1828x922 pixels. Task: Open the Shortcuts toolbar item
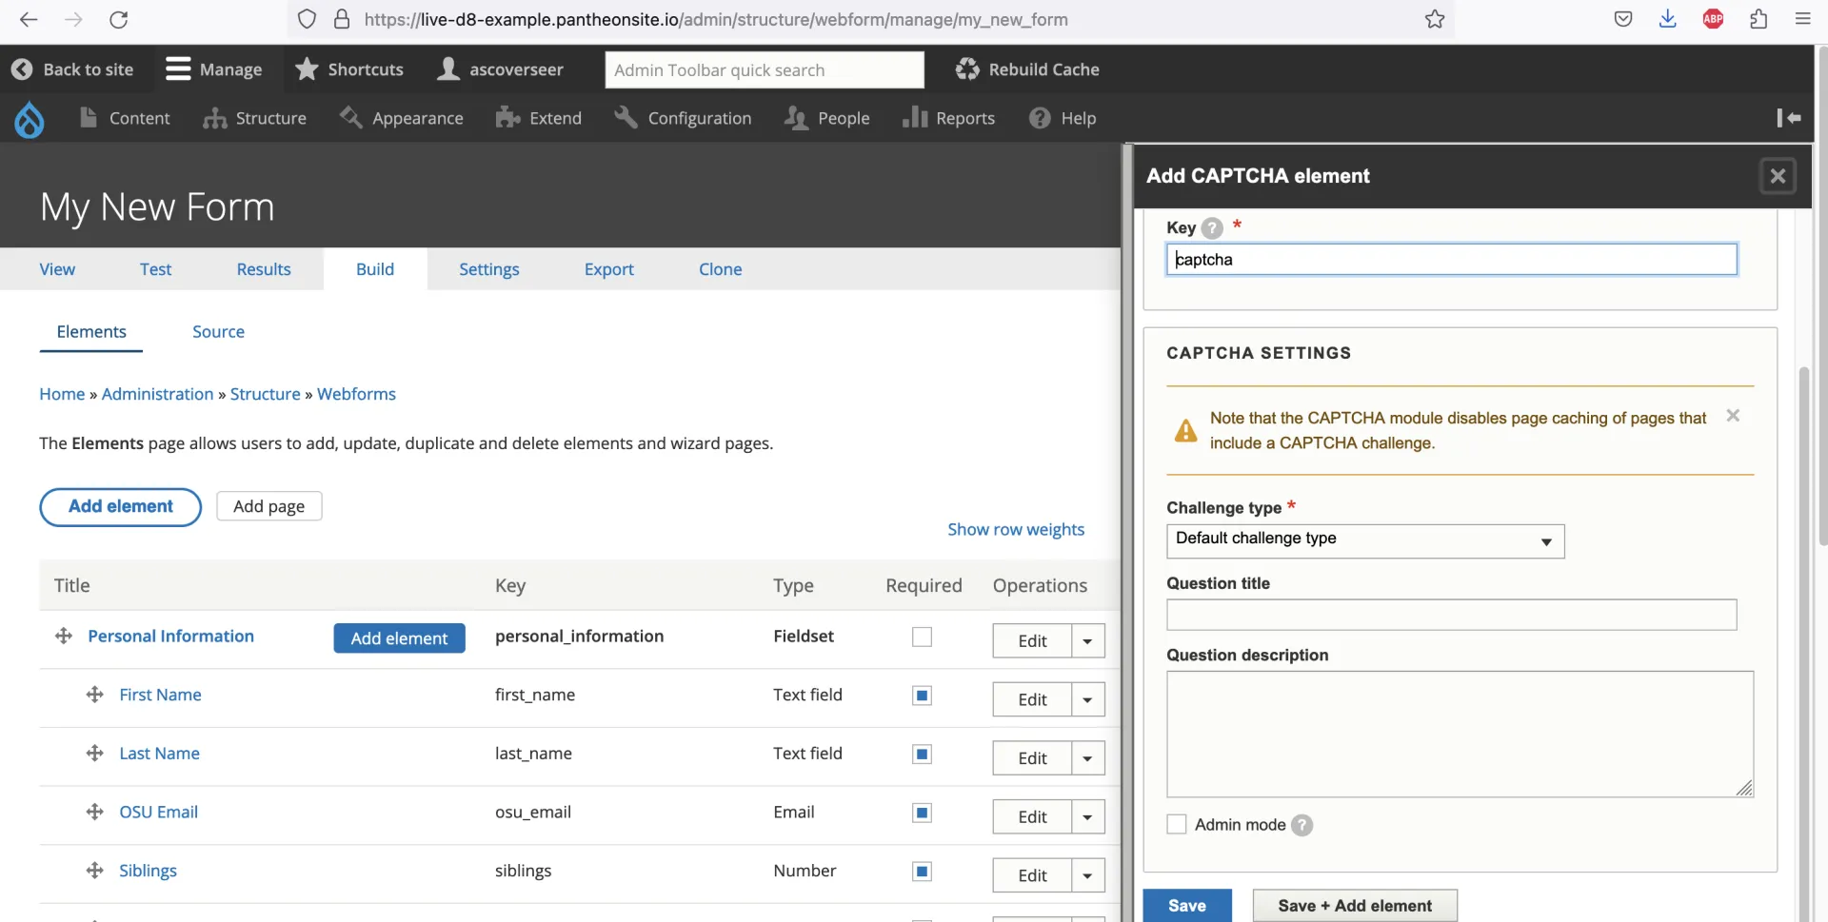349,69
